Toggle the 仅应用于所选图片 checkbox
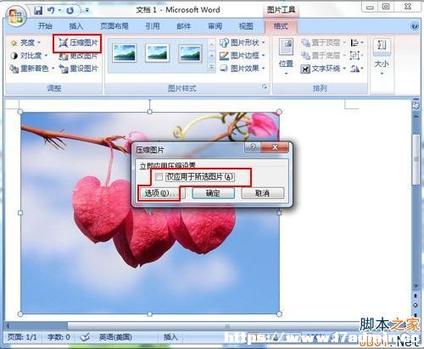This screenshot has height=349, width=424. tap(159, 177)
